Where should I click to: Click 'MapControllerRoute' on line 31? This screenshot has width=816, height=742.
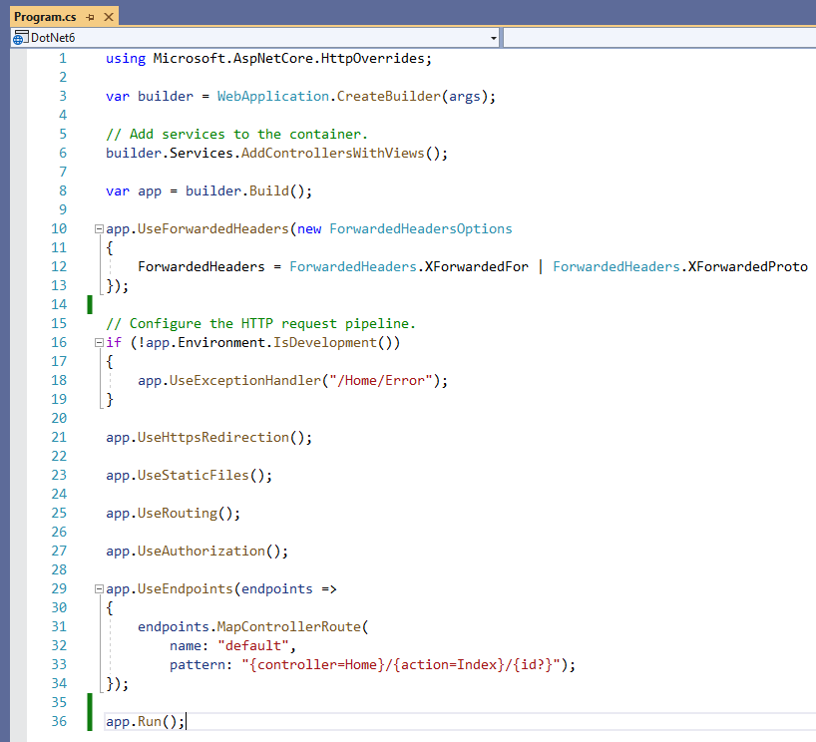click(x=289, y=627)
